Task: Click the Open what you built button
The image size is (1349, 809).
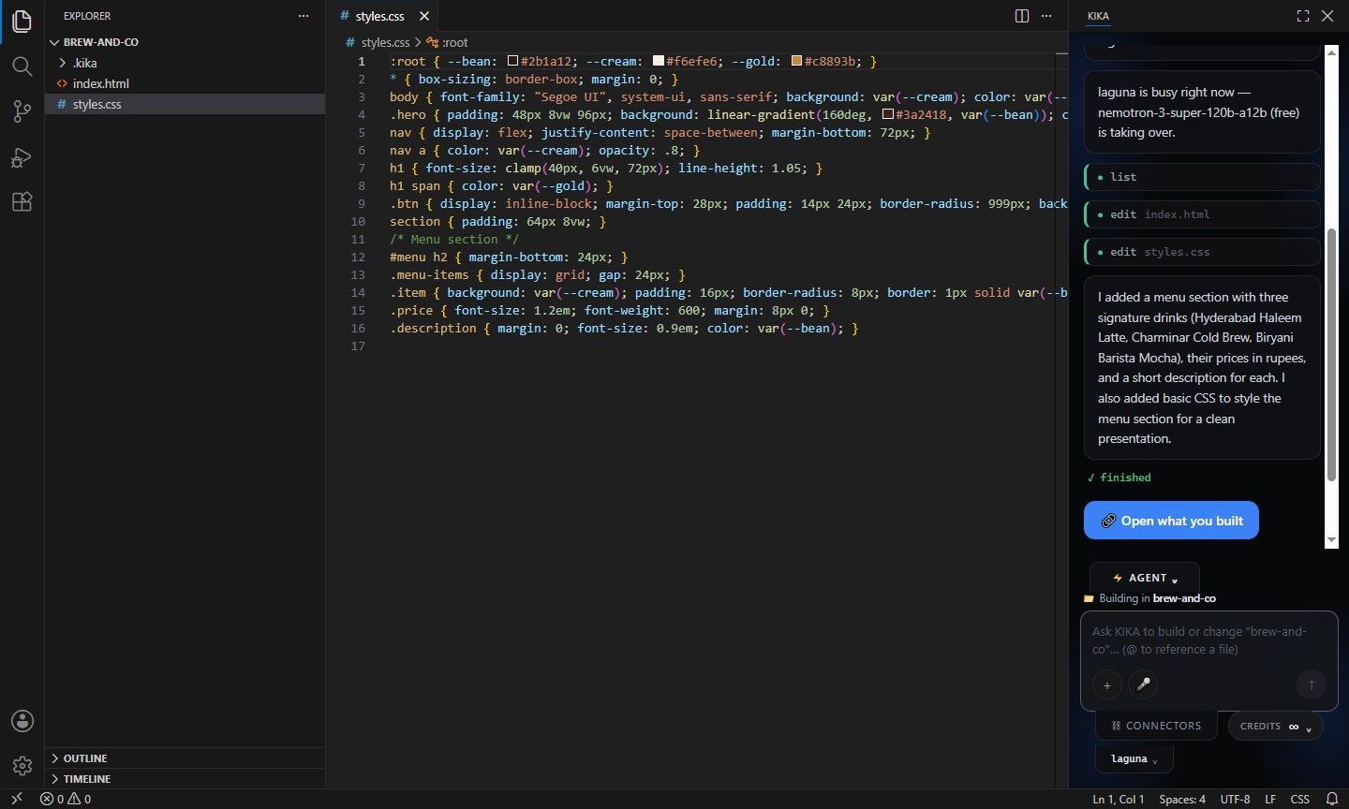Action: click(1171, 521)
